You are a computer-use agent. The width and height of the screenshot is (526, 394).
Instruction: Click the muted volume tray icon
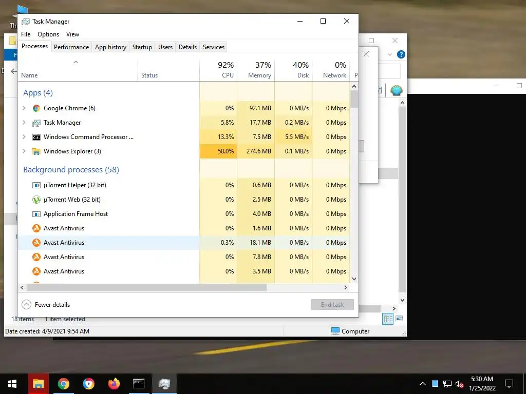460,384
